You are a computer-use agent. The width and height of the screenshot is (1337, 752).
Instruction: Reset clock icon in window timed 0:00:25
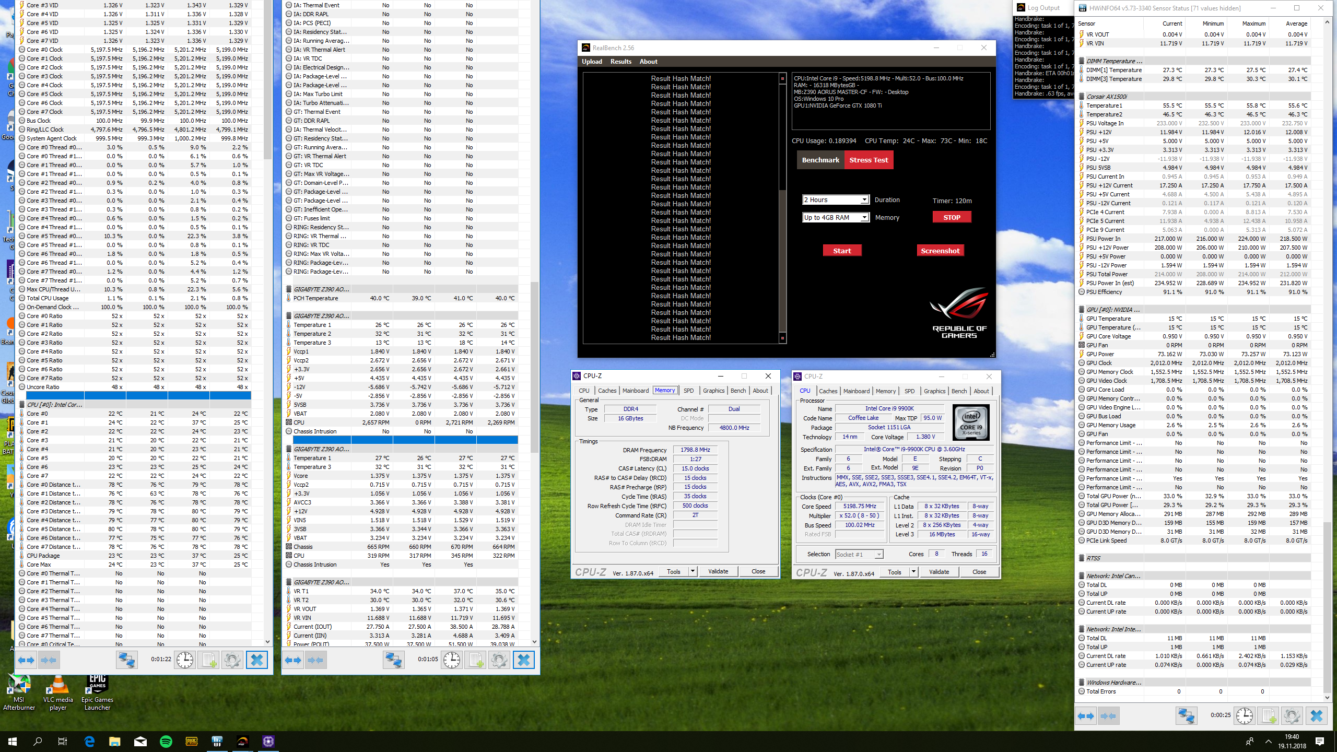[1245, 716]
